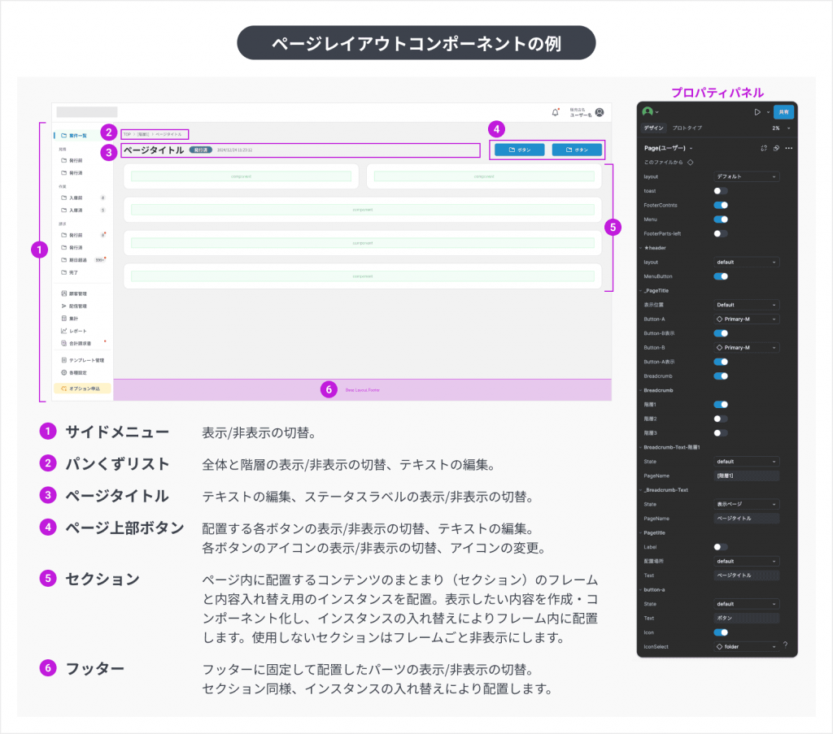Click the calculator icon beside 集計

[x=63, y=319]
